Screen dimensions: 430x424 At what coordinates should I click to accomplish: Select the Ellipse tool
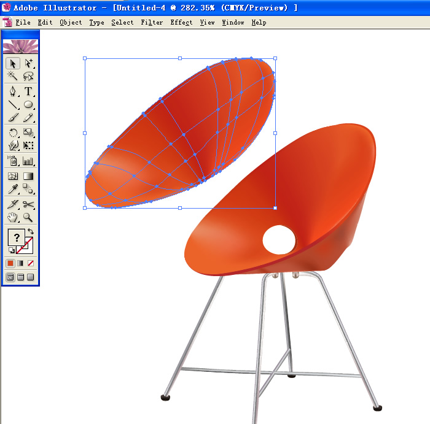pyautogui.click(x=28, y=104)
